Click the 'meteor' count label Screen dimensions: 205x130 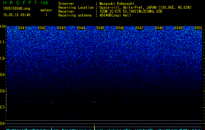coord(46,10)
